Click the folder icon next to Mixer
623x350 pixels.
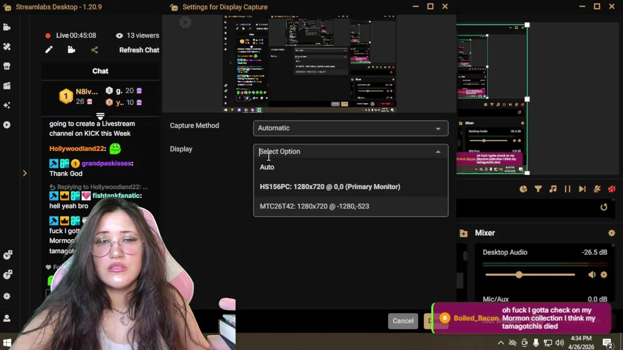463,233
